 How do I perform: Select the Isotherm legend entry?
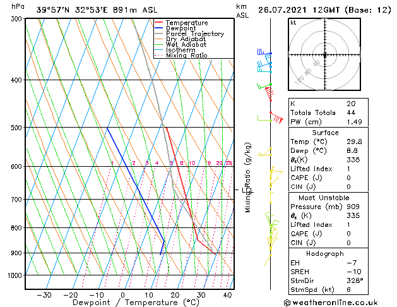coord(175,50)
